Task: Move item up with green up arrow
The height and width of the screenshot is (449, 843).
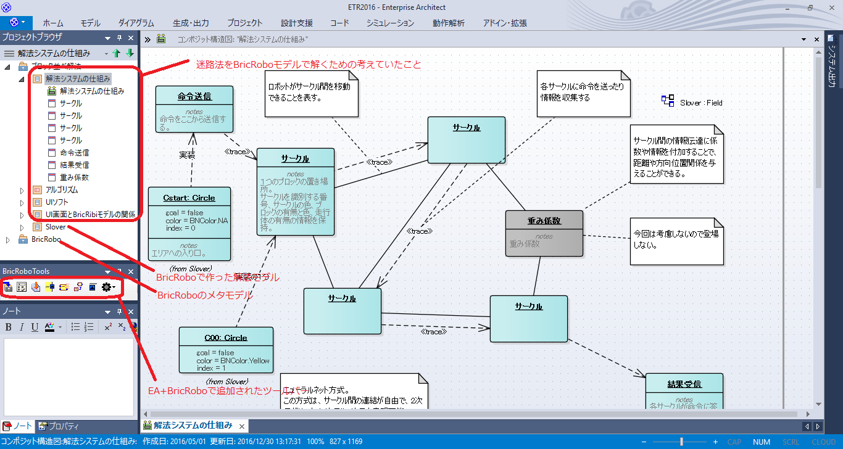Action: tap(116, 54)
